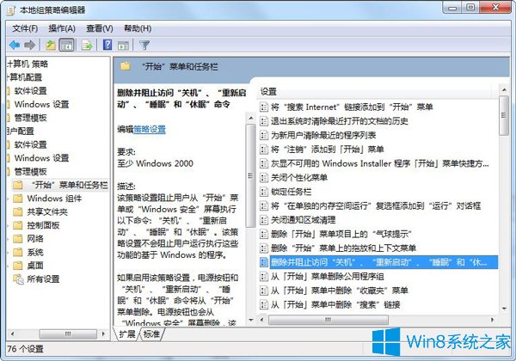Click the settings list vertical scrollbar thumb
This screenshot has height=361, width=516.
tap(503, 115)
